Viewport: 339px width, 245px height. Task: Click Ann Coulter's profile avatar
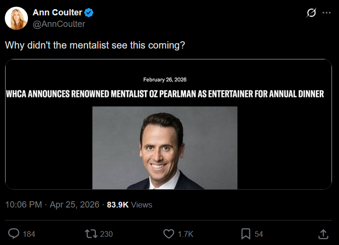(x=16, y=19)
